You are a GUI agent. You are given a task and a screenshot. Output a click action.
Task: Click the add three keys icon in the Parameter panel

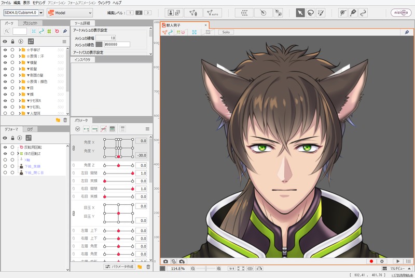click(95, 129)
